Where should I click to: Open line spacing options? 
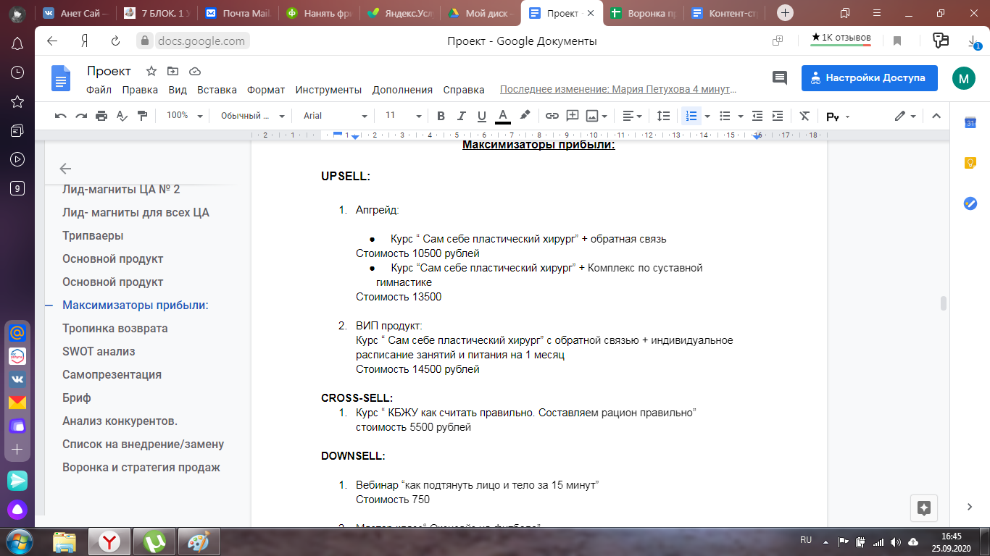[663, 116]
